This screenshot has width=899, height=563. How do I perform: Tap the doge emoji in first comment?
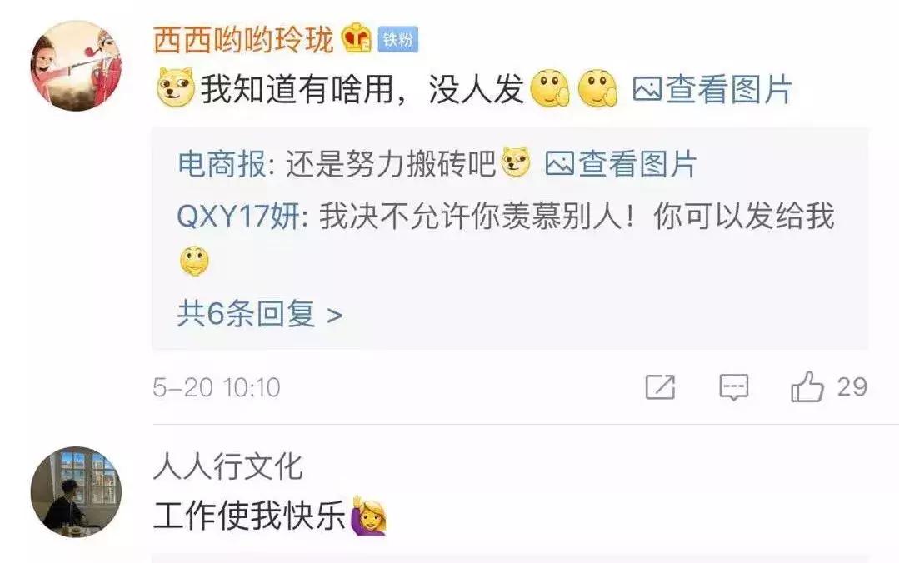(176, 87)
